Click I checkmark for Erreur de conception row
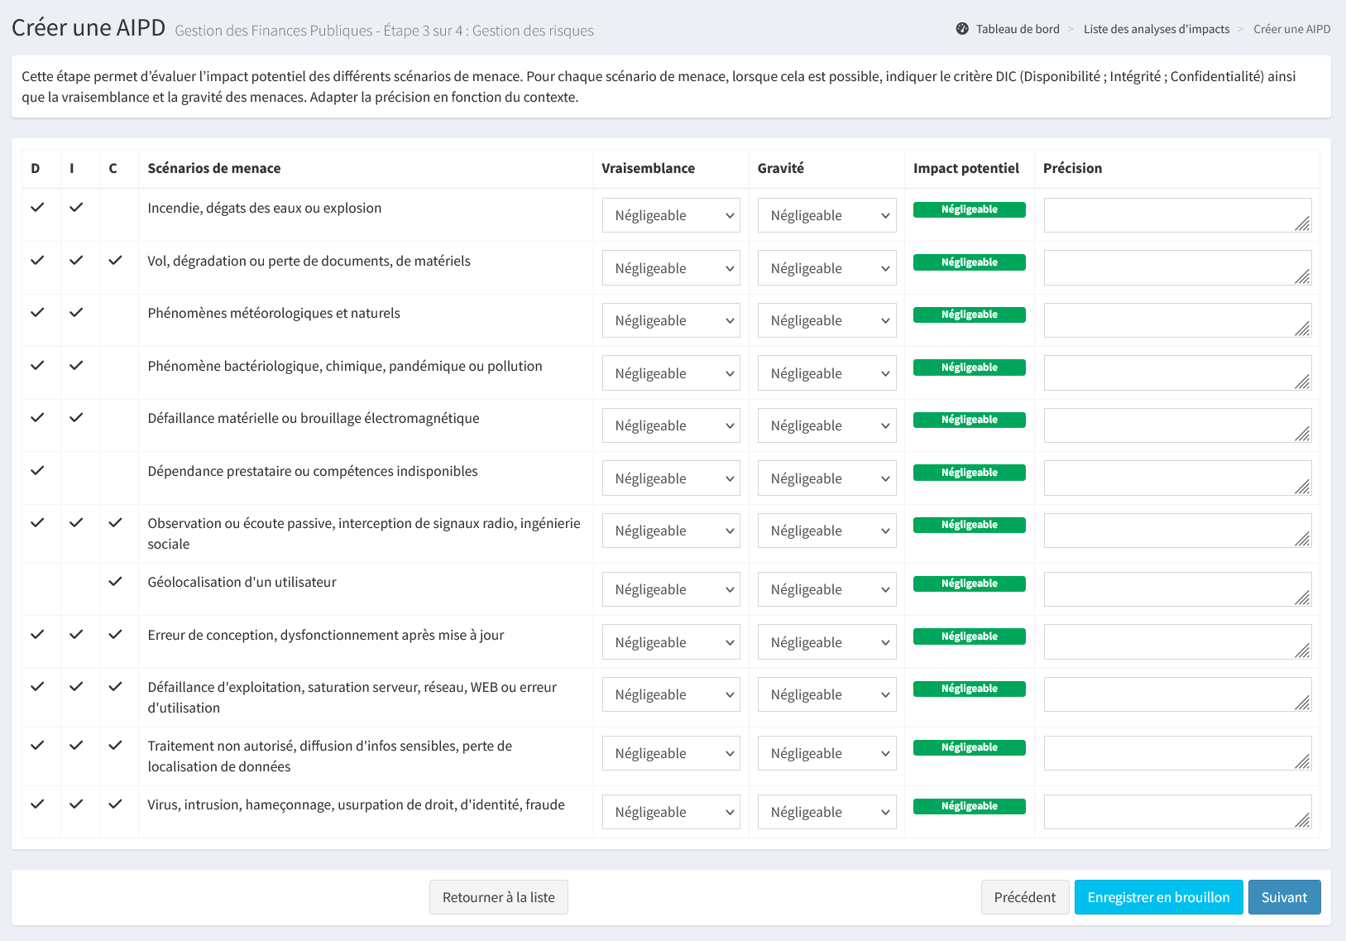 (x=76, y=635)
